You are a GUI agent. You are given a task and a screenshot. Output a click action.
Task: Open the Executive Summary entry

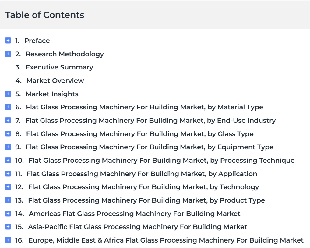click(x=59, y=67)
